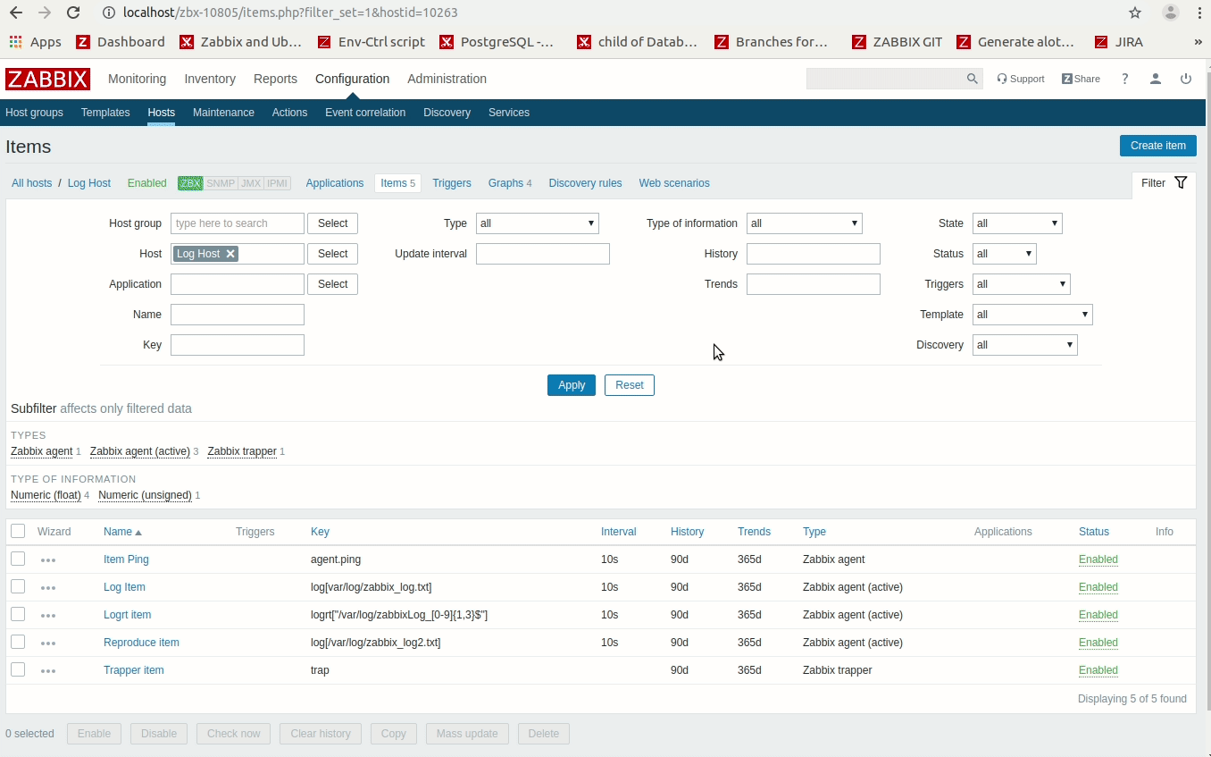This screenshot has height=757, width=1211.
Task: Click the browser back arrow
Action: click(x=16, y=13)
